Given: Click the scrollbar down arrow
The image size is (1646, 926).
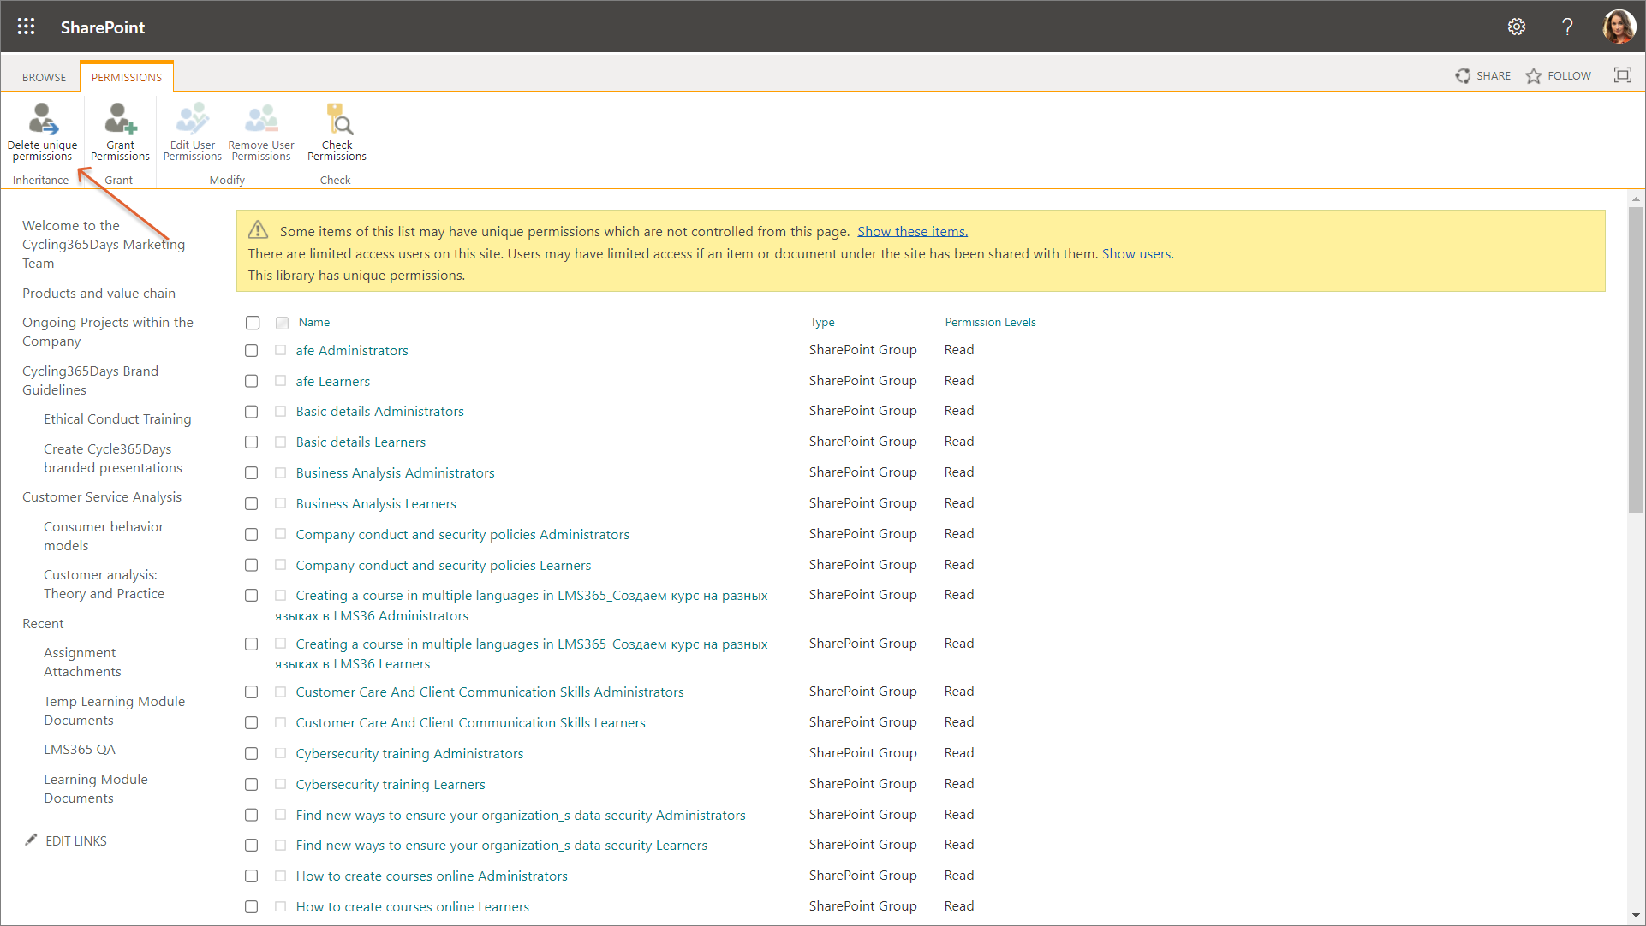Looking at the screenshot, I should (1636, 915).
